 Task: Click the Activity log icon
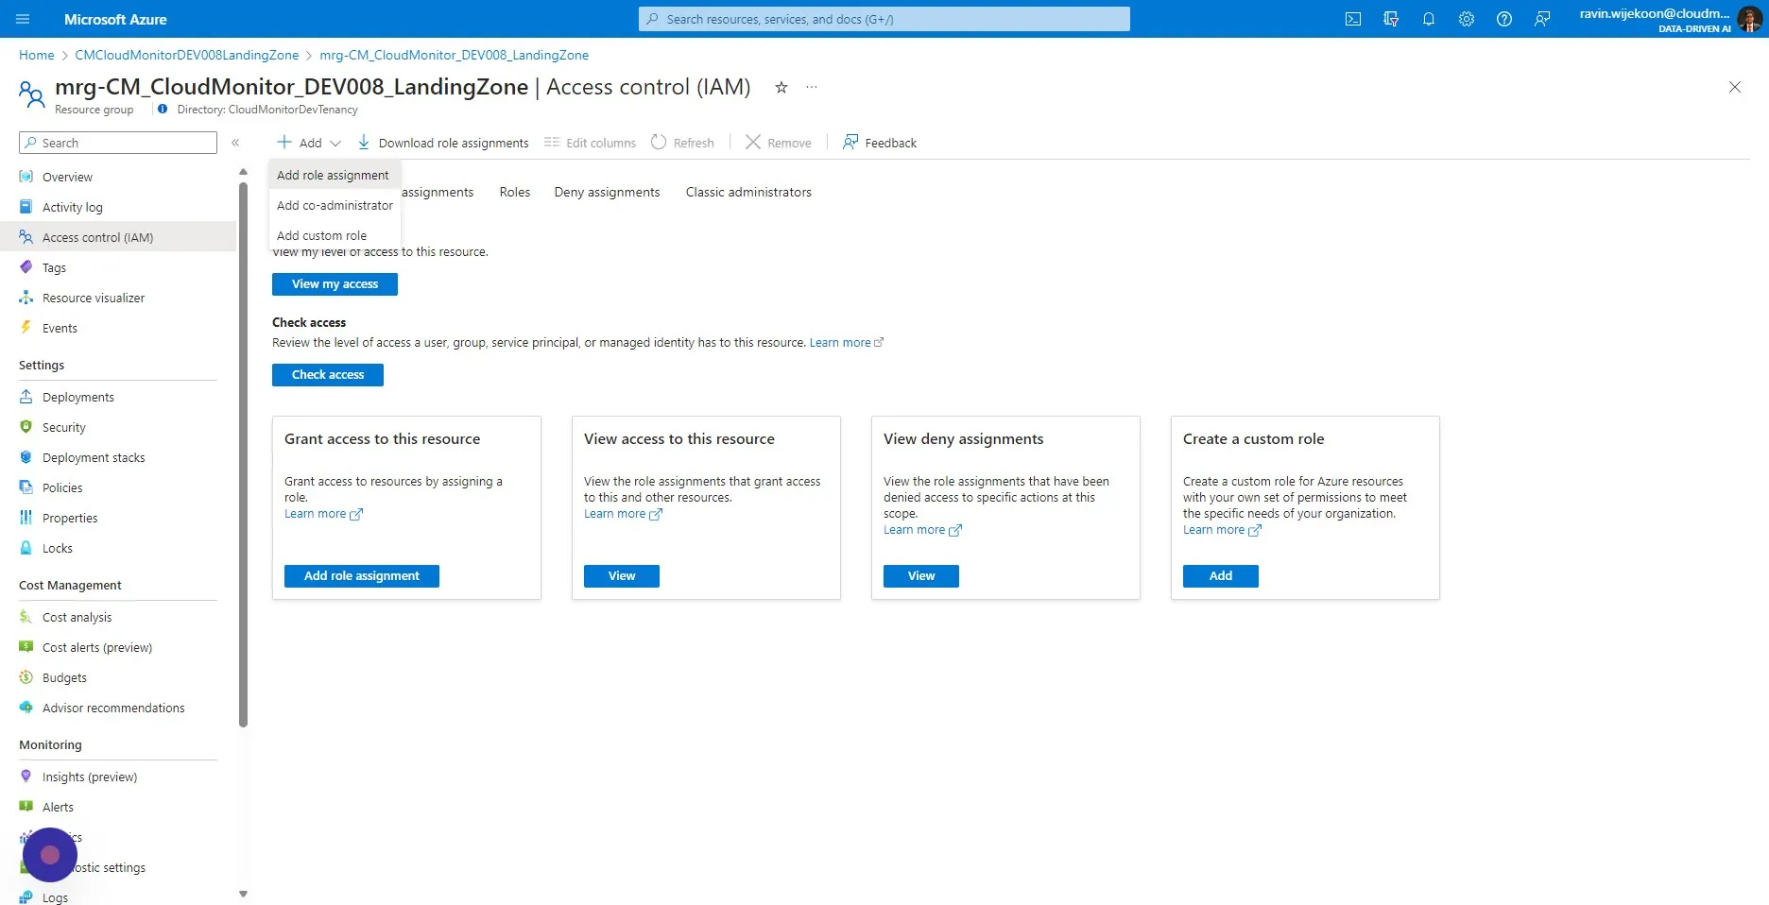pos(26,207)
